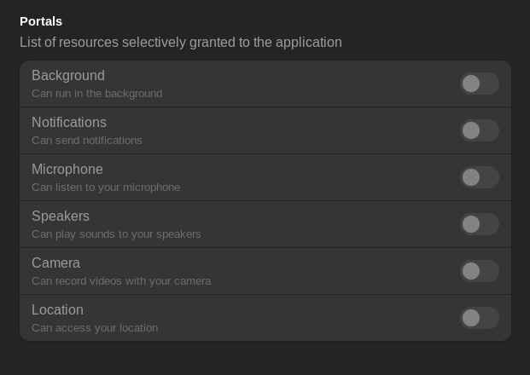Viewport: 530px width, 375px height.
Task: Switch on the Location permission
Action: click(x=480, y=318)
